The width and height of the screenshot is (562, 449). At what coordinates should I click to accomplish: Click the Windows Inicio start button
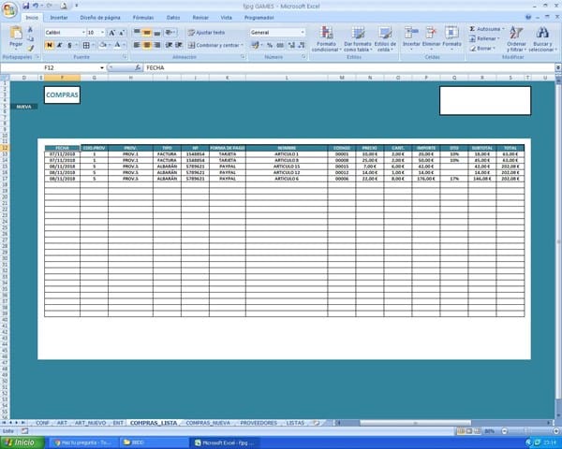22,442
